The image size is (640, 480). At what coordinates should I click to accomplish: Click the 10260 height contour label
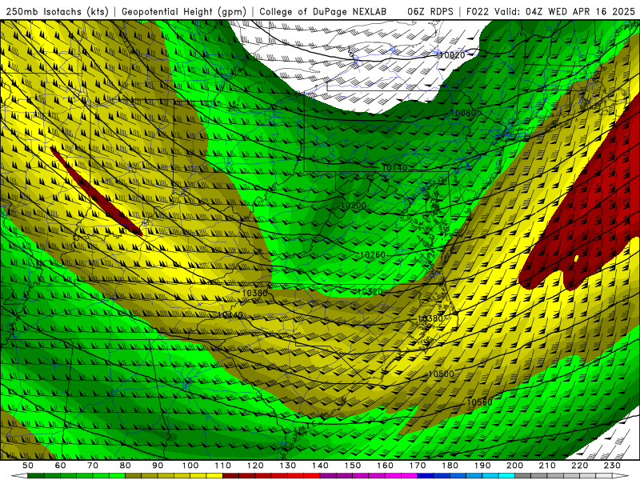tap(373, 254)
